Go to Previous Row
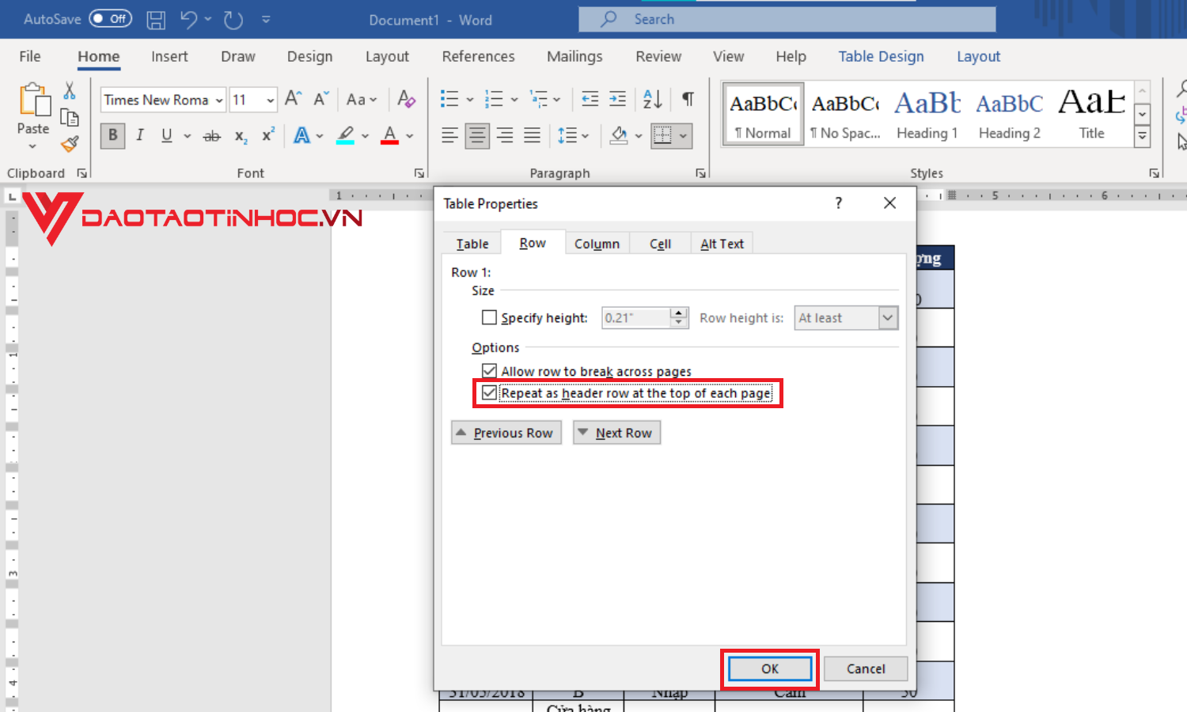Image resolution: width=1187 pixels, height=712 pixels. point(506,433)
